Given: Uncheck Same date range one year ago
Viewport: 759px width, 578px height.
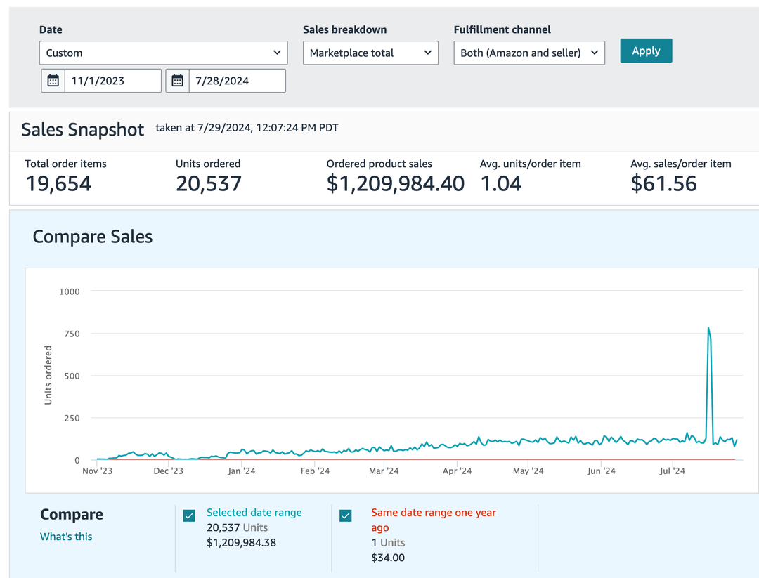Looking at the screenshot, I should tap(346, 516).
